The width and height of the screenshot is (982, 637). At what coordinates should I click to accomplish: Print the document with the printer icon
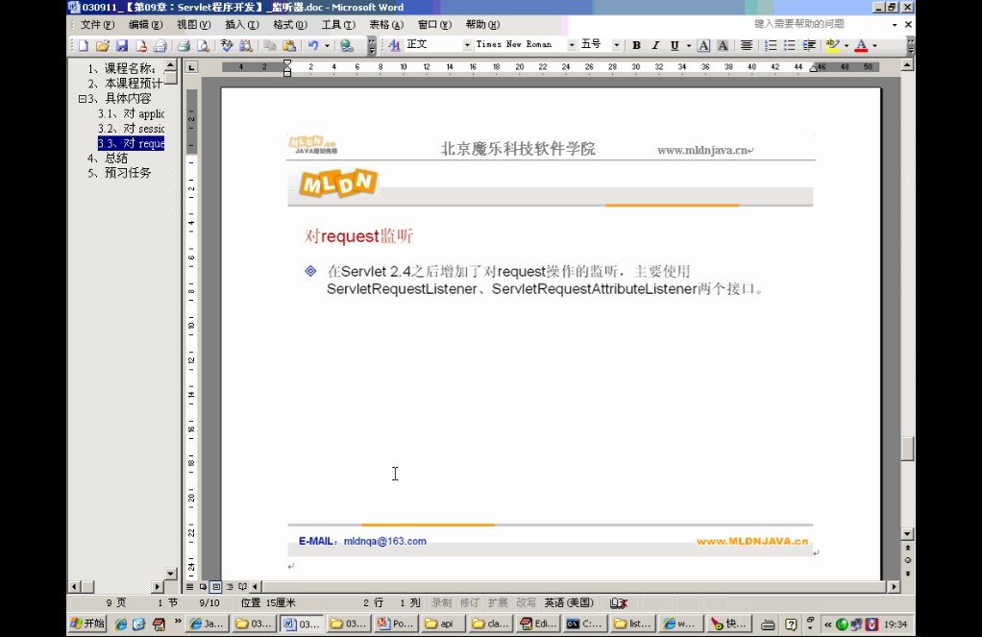(184, 45)
